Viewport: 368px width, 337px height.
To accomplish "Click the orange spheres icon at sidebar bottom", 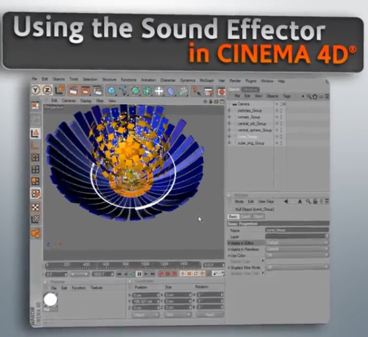I will [x=36, y=233].
